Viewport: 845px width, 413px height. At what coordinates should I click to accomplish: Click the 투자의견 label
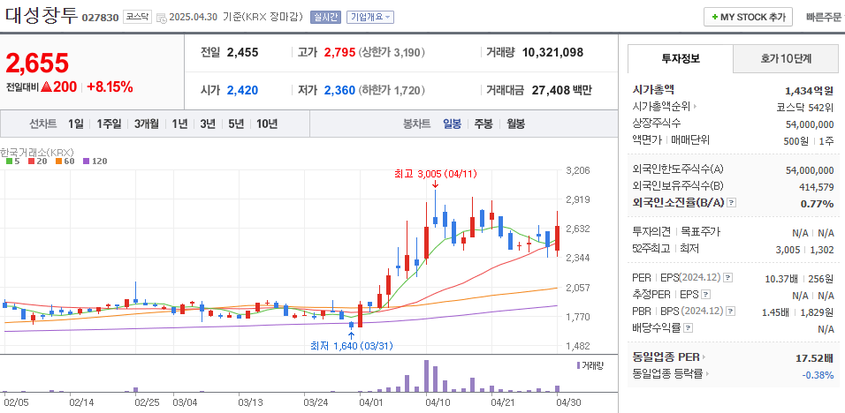651,232
